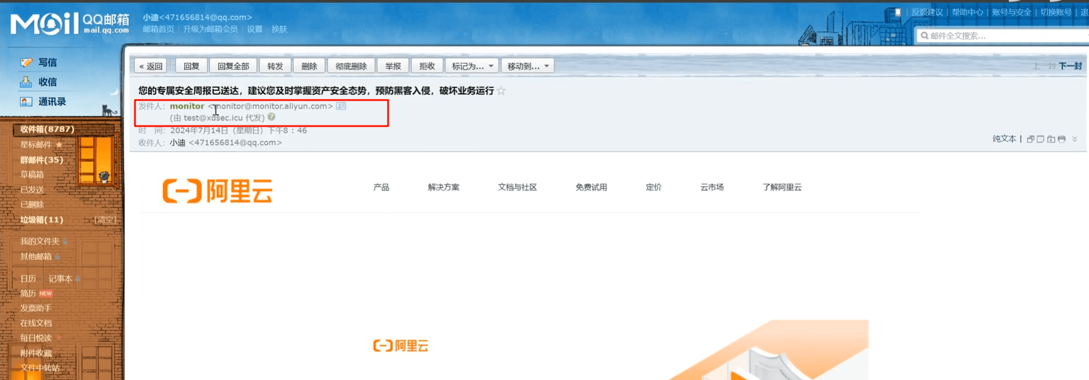The width and height of the screenshot is (1089, 380).
Task: Print this email using the printer icon
Action: tap(1062, 139)
